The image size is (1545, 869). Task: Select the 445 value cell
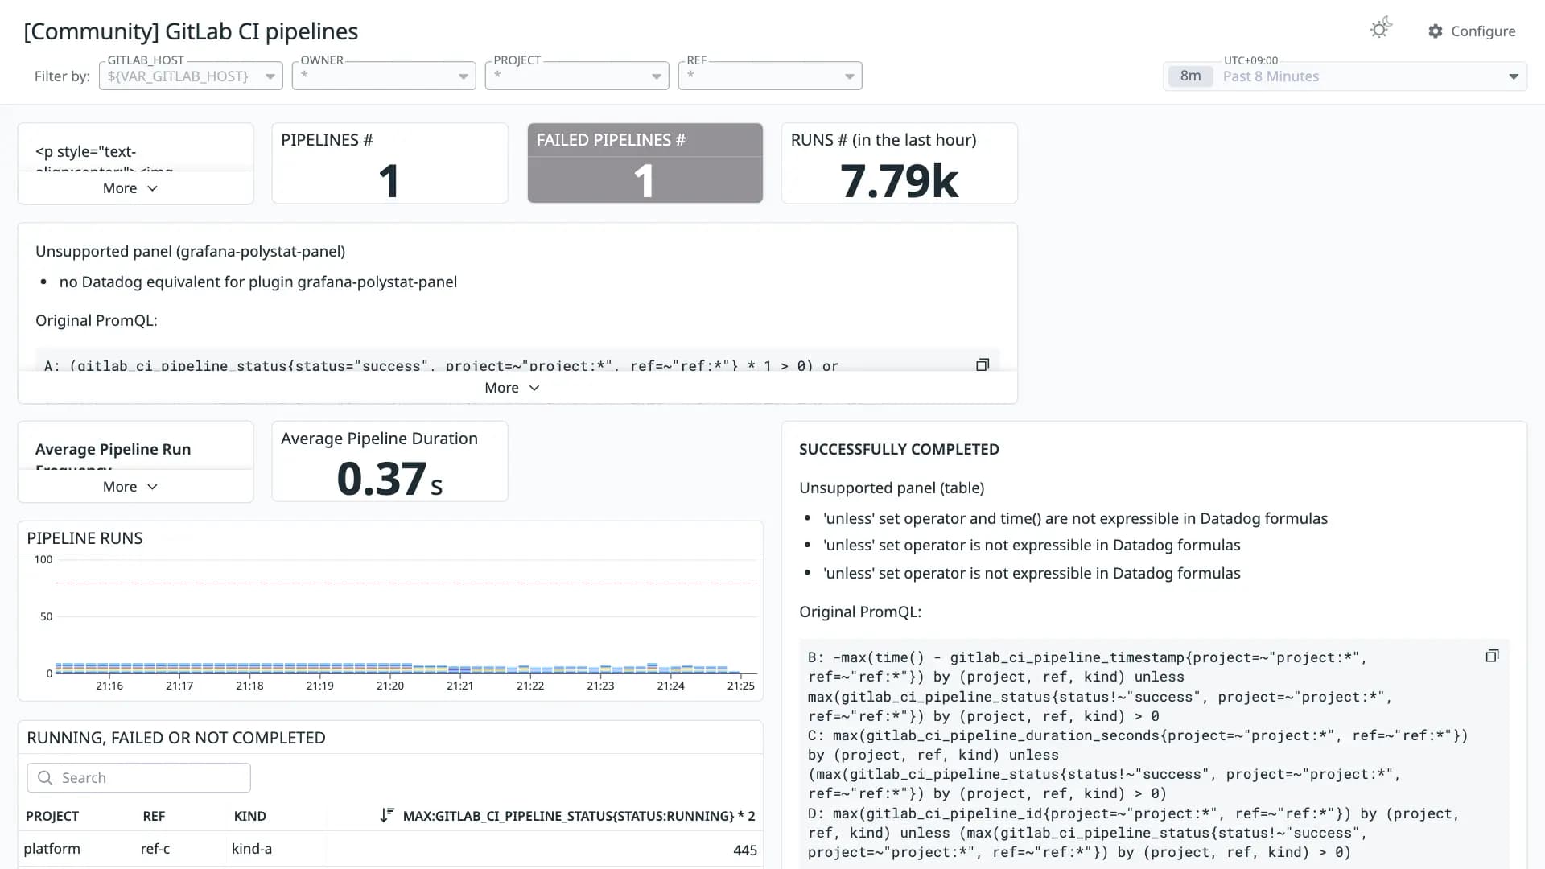745,850
